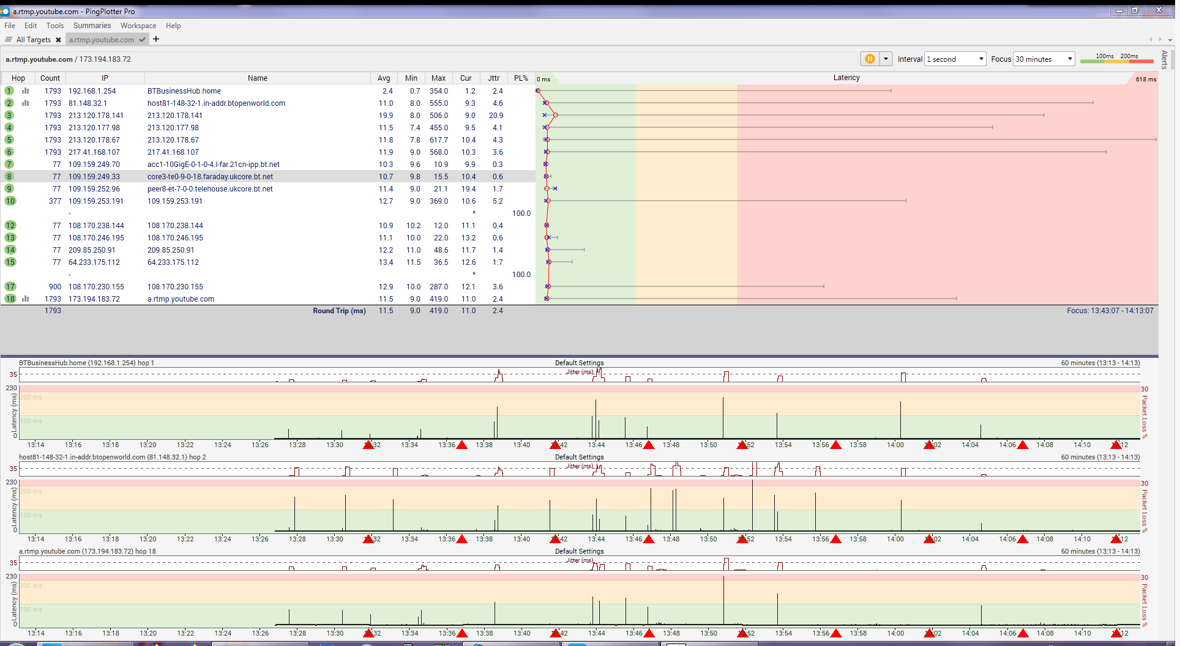1180x646 pixels.
Task: Click red marker near 13:46 on hop 2 graph
Action: pyautogui.click(x=649, y=539)
